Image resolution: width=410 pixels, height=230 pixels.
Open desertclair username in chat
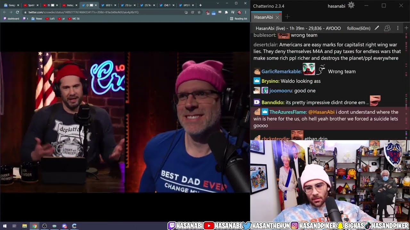[266, 45]
